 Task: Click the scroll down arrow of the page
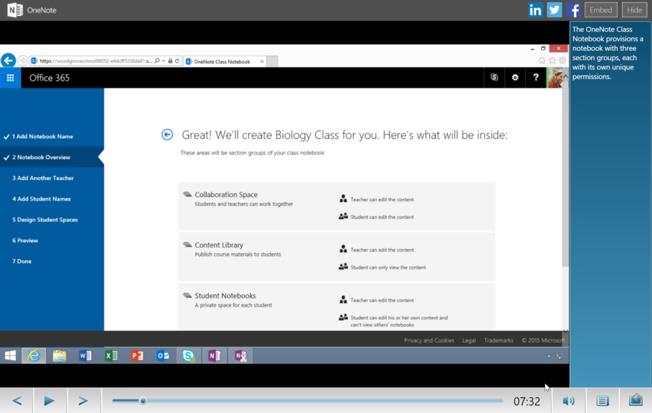pyautogui.click(x=565, y=331)
